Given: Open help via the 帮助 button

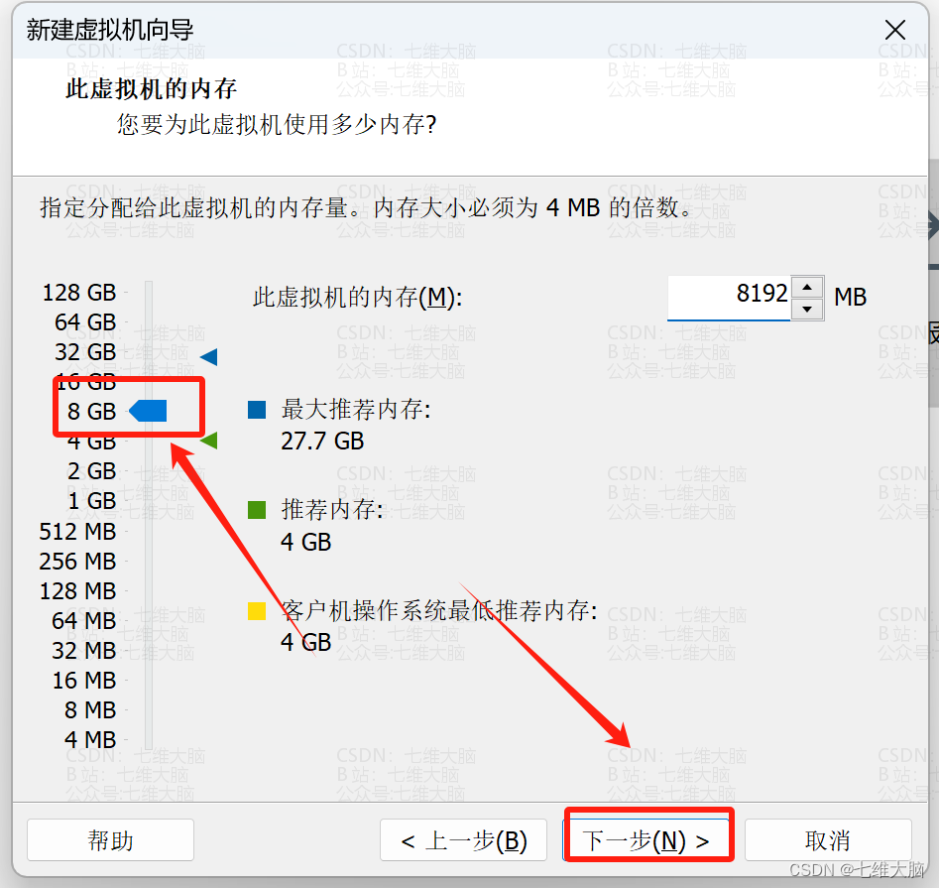Looking at the screenshot, I should click(110, 840).
